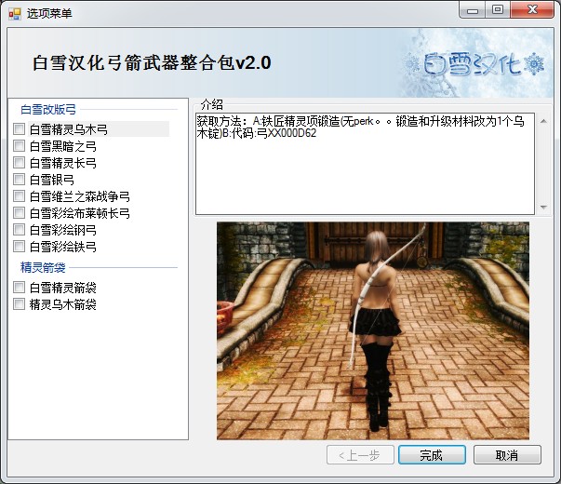Viewport: 561px width, 484px height.
Task: Tick the 白雪彩绘铁弓 checkbox
Action: [x=19, y=247]
